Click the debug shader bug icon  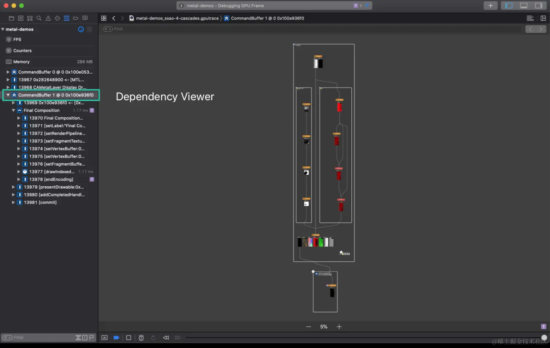pyautogui.click(x=141, y=338)
